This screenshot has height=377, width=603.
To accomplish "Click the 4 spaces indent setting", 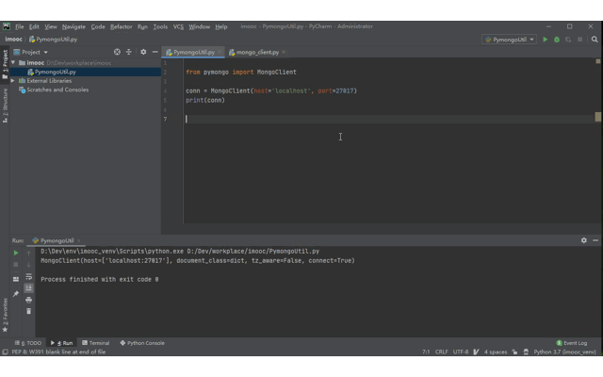I will (496, 352).
